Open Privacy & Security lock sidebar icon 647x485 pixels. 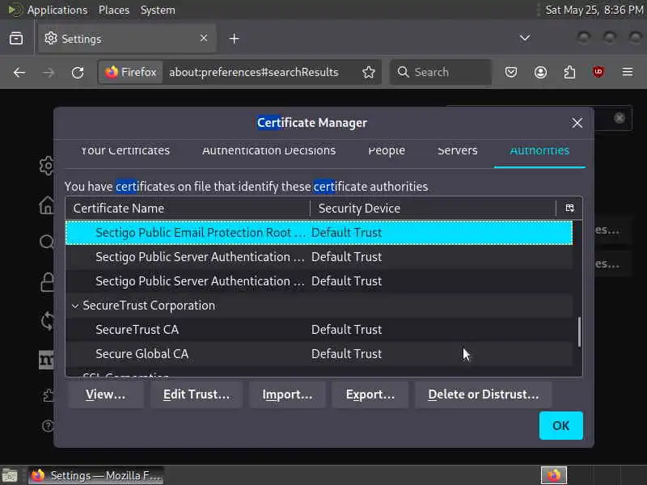(48, 282)
